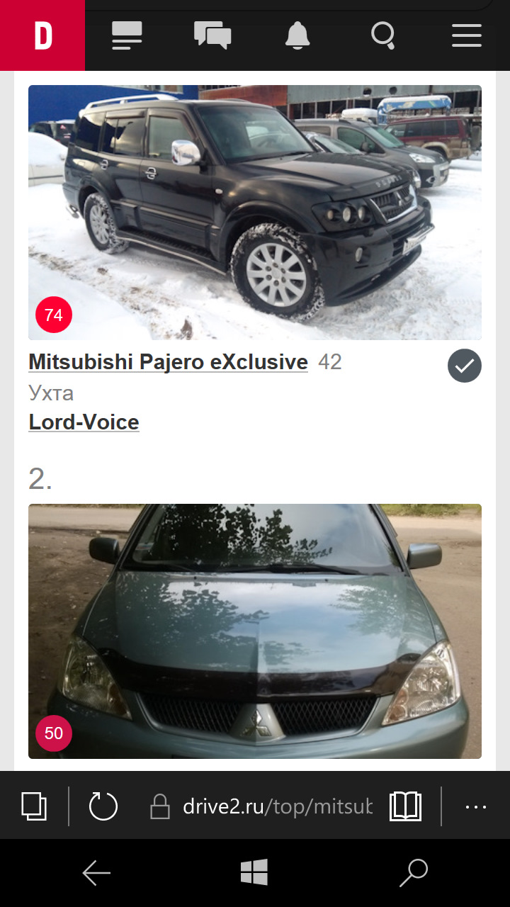Open the Drive2 red D logo home
Image resolution: width=510 pixels, height=907 pixels.
click(x=42, y=35)
